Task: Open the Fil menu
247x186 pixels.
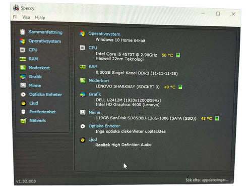Action: click(15, 17)
